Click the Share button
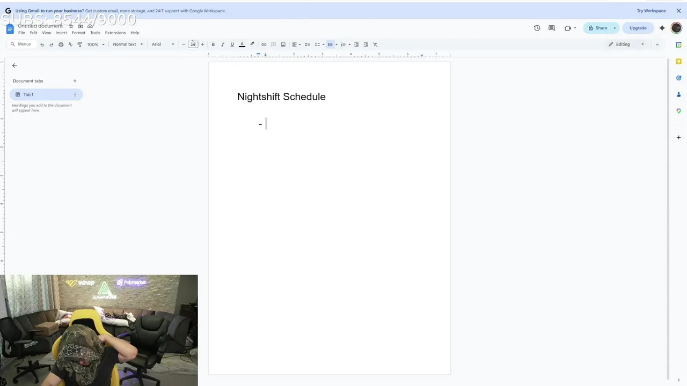The width and height of the screenshot is (687, 386). pyautogui.click(x=598, y=28)
